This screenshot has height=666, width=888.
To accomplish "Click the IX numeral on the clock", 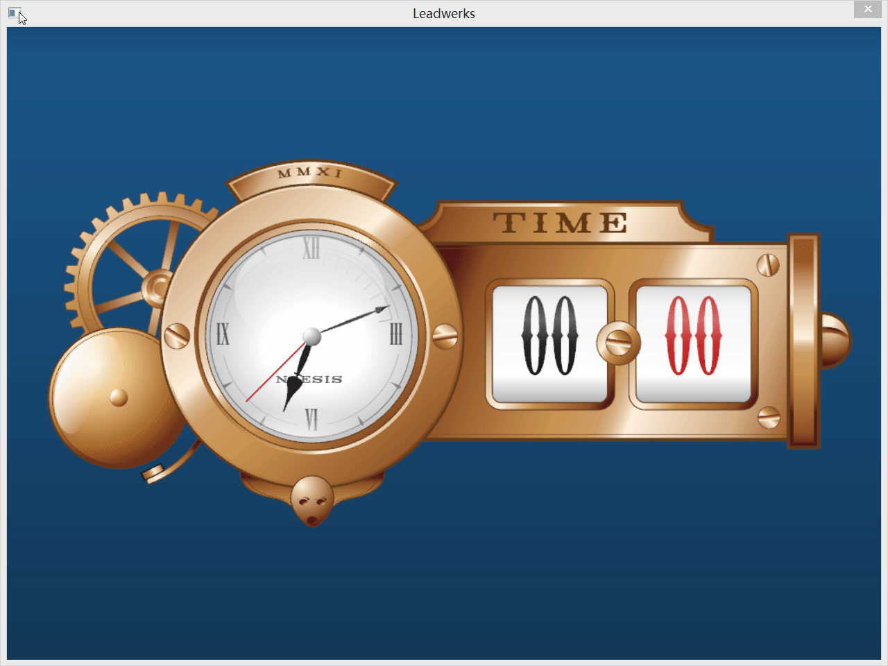I will (223, 334).
